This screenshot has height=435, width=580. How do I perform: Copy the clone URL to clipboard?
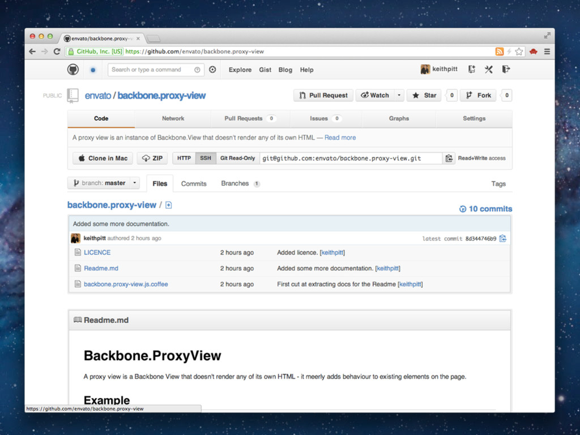coord(449,159)
